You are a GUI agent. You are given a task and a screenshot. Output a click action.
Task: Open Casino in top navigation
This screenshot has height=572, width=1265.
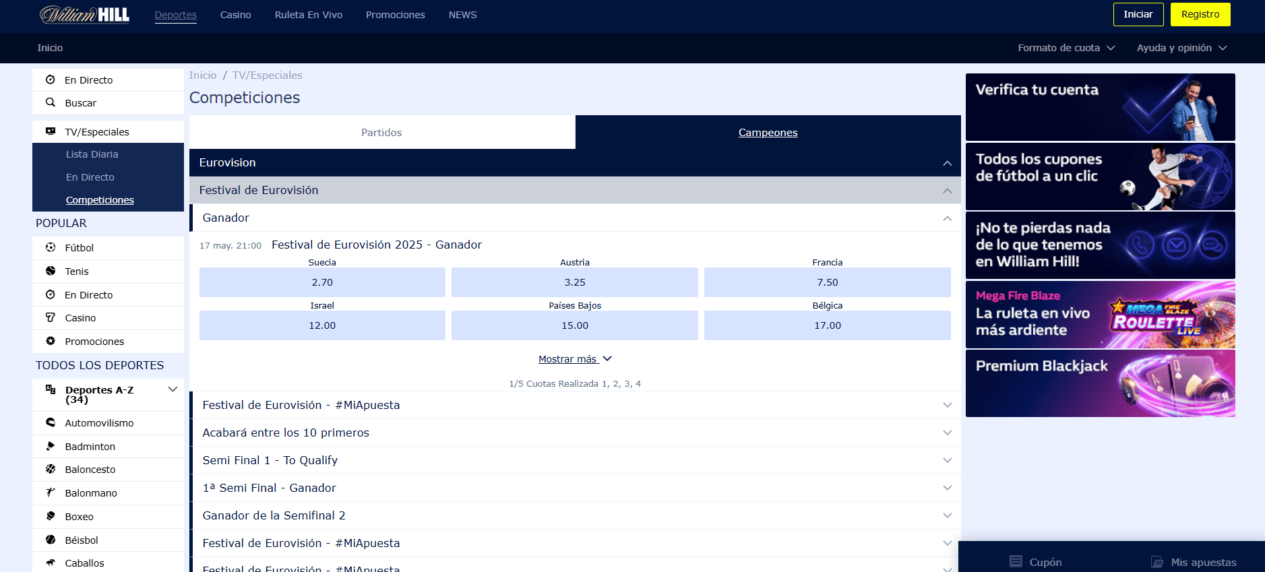coord(235,15)
